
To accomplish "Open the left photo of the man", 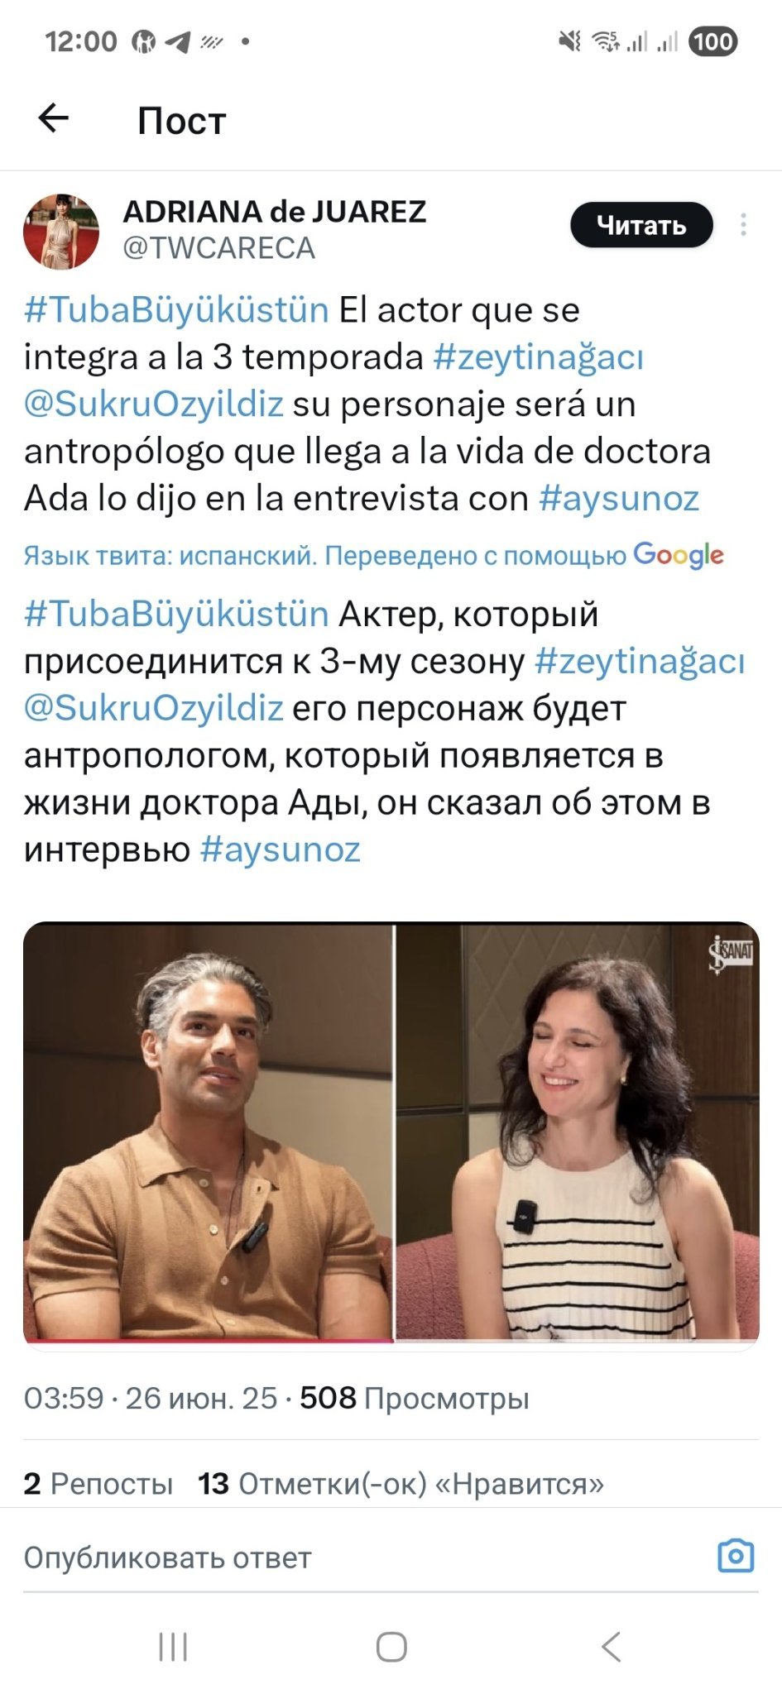I will 208,1133.
